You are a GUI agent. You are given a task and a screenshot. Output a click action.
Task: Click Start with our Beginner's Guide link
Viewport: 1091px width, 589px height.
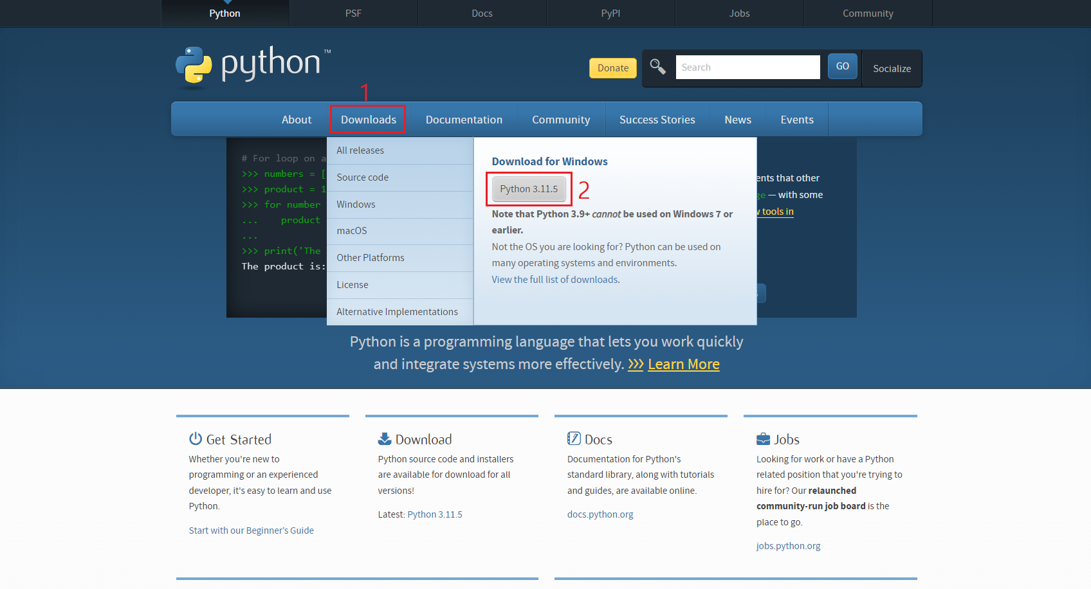252,530
